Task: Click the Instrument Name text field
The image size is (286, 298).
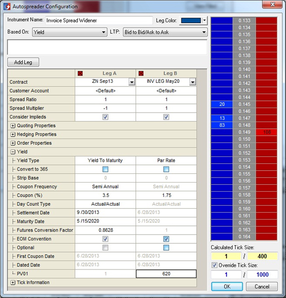Action: pos(99,21)
